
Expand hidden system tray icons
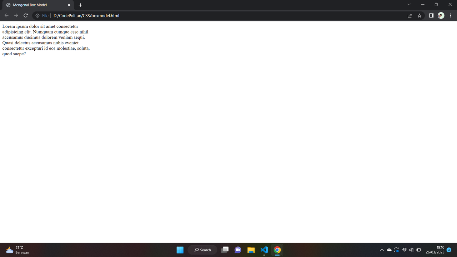click(382, 250)
